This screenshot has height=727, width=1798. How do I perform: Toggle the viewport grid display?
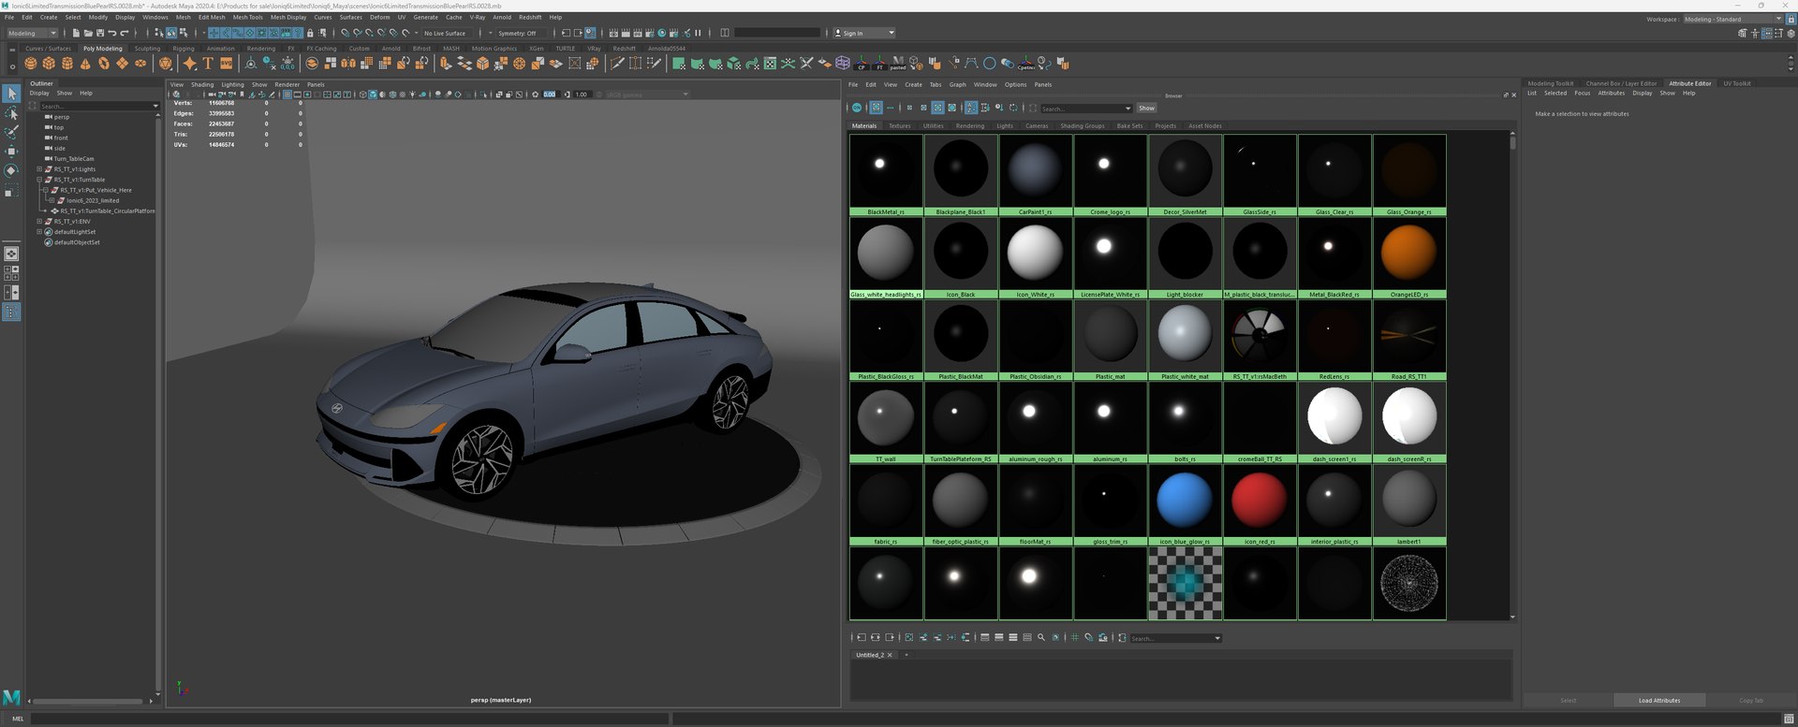[x=287, y=95]
